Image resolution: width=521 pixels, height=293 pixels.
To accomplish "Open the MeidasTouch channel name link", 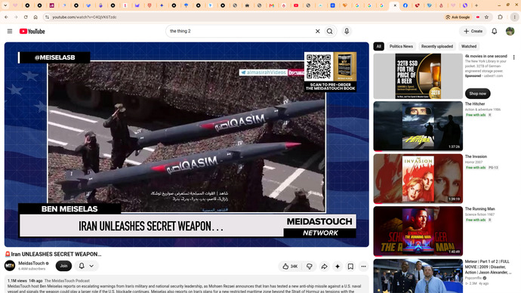I will 31,263.
